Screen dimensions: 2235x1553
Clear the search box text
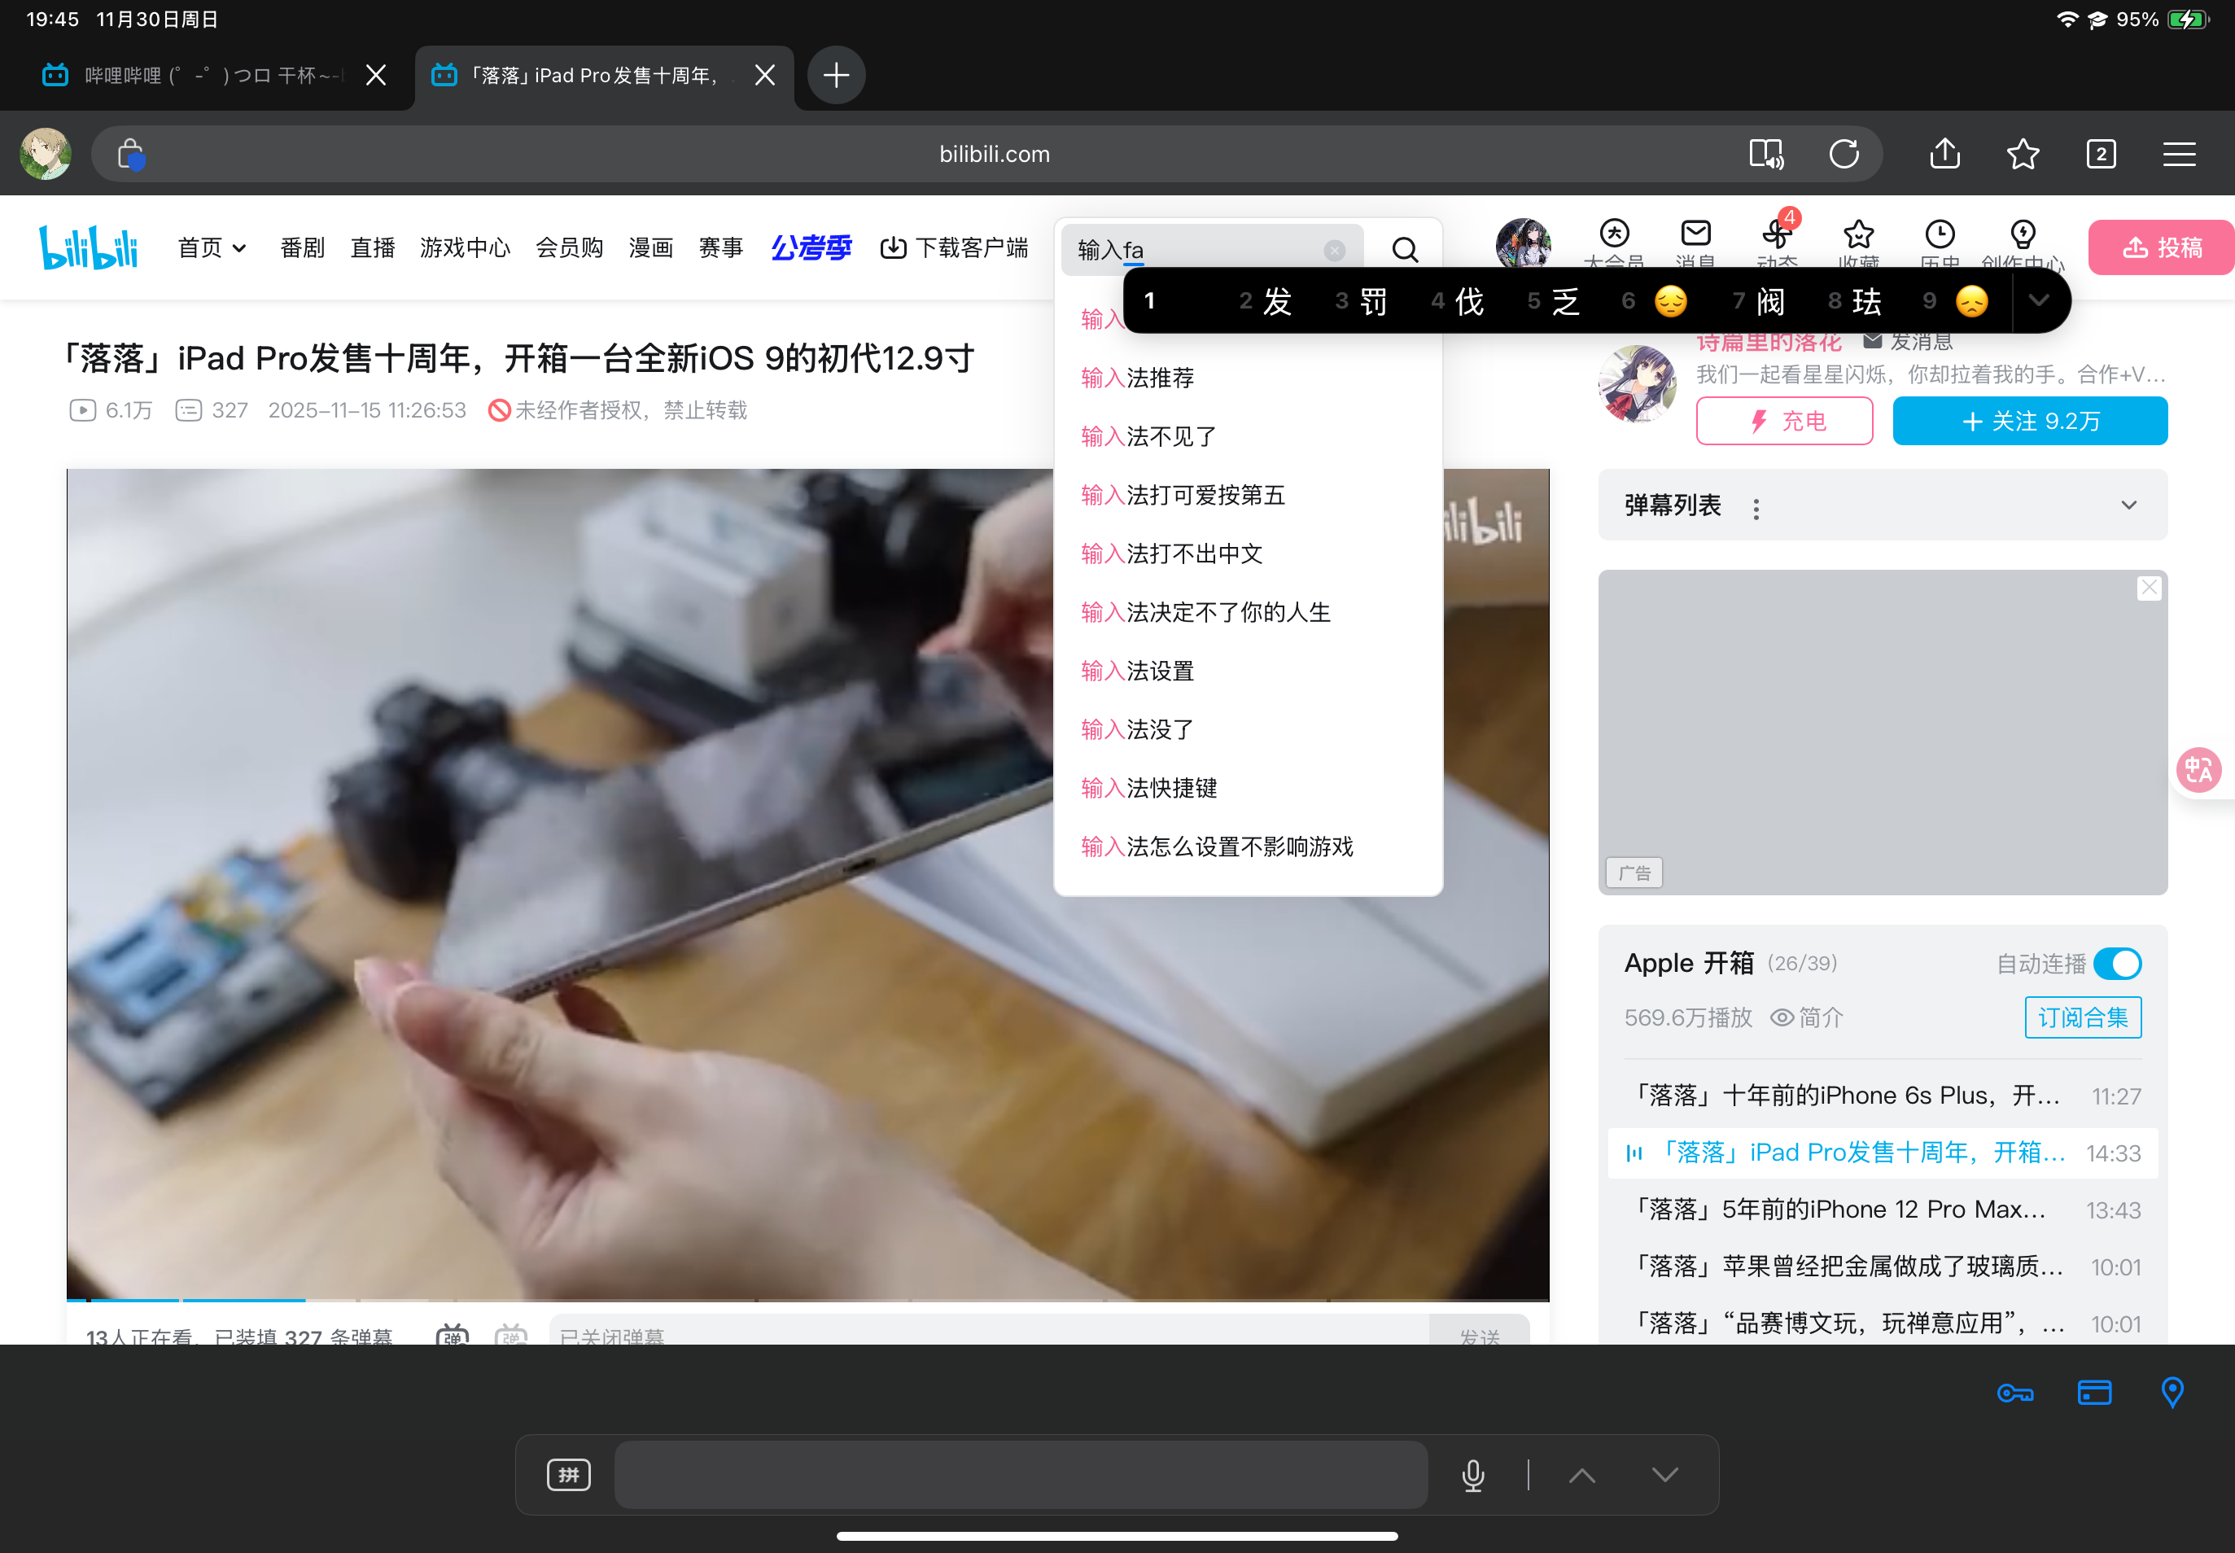(x=1334, y=250)
